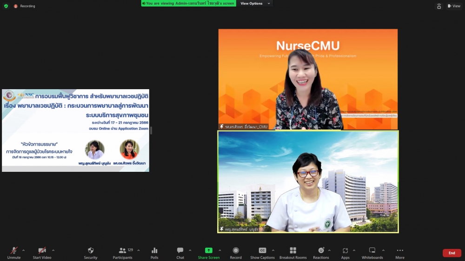Start recording with the Record icon
Screen dimensions: 465x261
(236, 250)
